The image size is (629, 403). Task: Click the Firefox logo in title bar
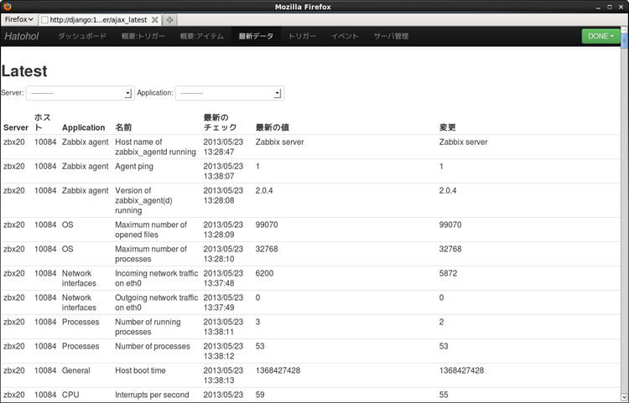point(8,7)
